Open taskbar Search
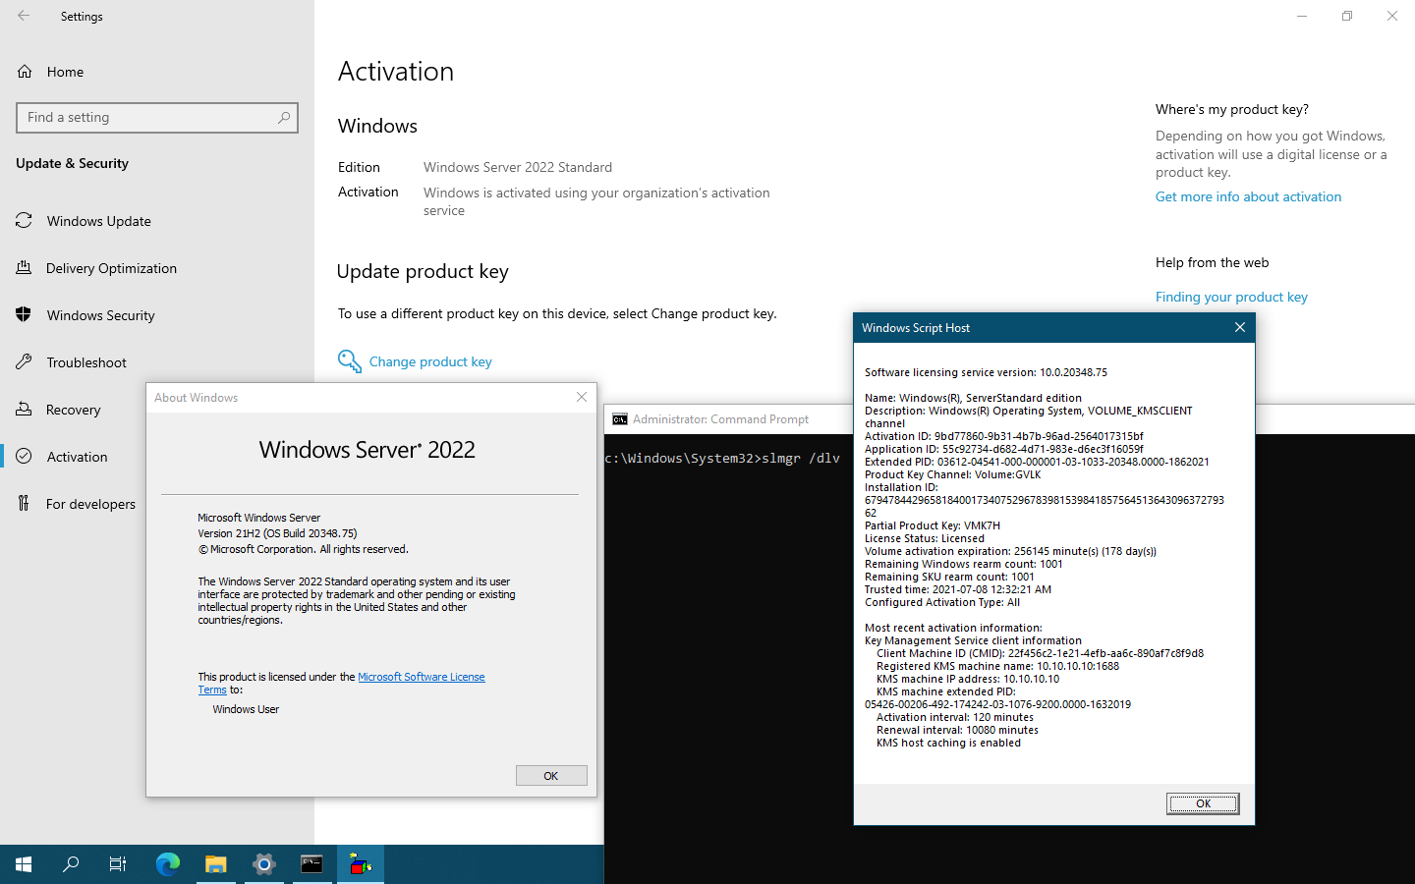1415x884 pixels. 71,864
